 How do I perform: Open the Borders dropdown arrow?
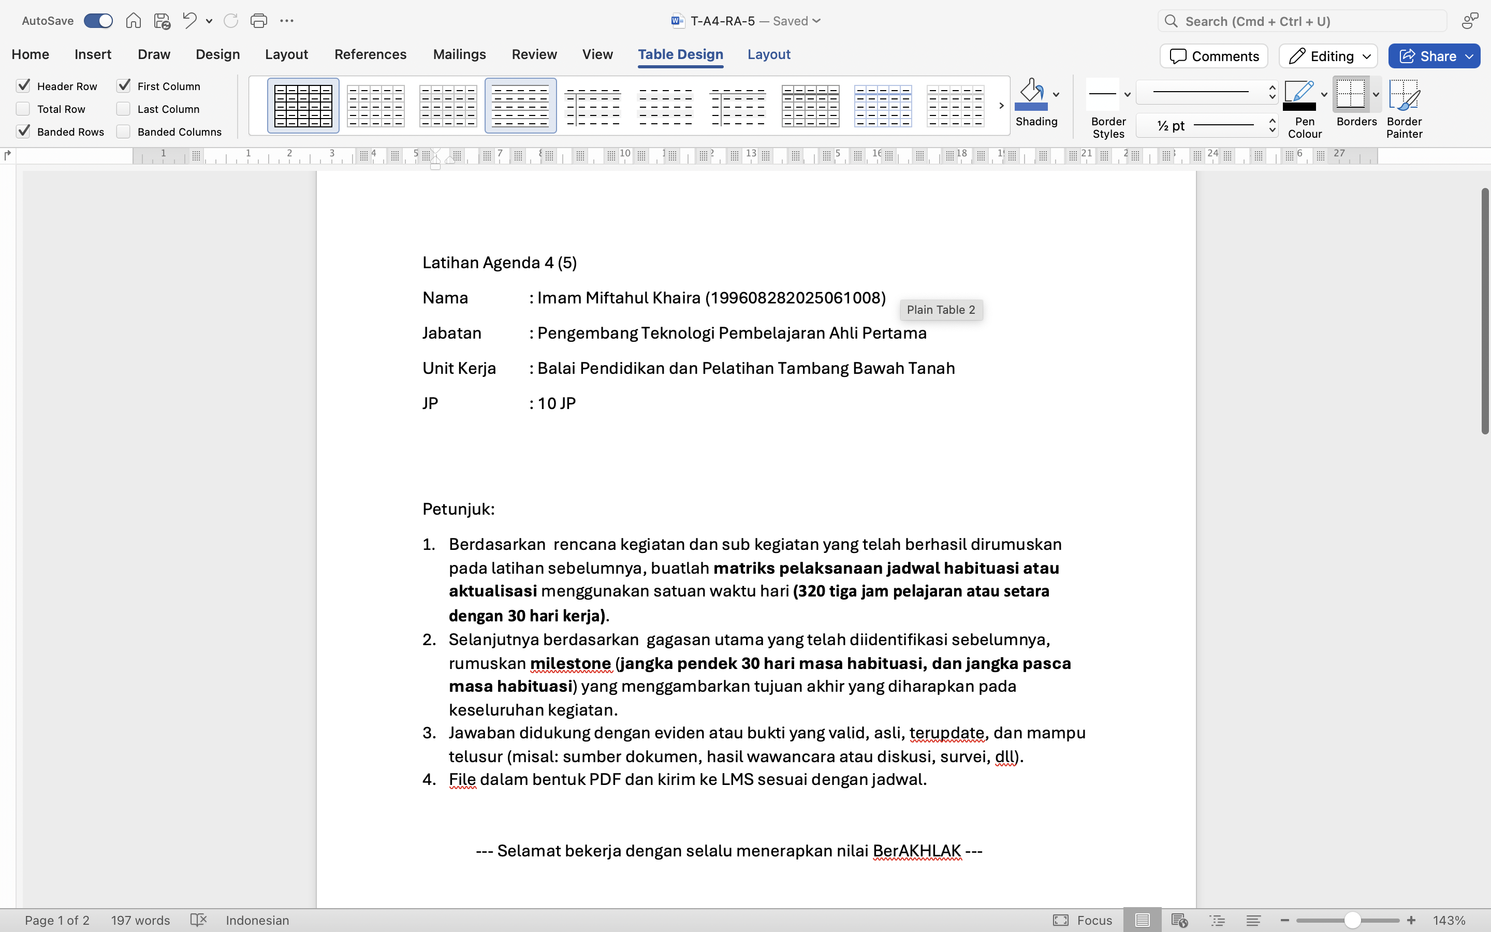pos(1376,94)
